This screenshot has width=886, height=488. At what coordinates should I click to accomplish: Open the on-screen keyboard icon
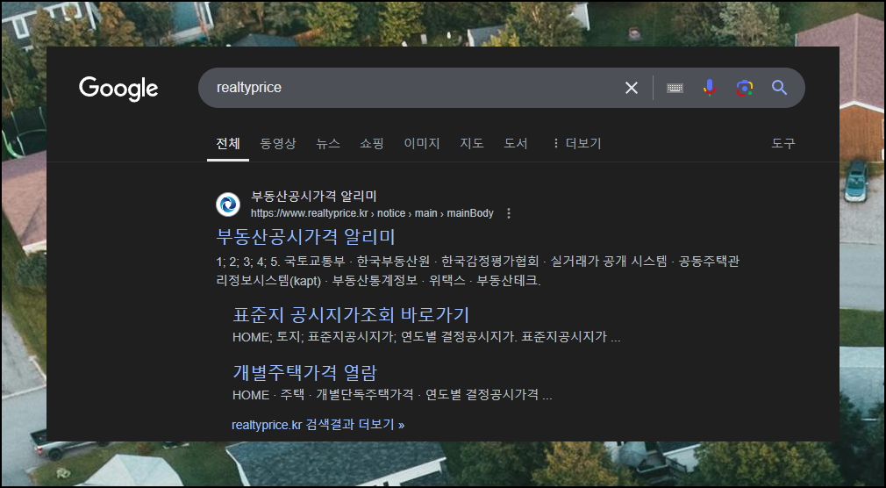(x=675, y=88)
